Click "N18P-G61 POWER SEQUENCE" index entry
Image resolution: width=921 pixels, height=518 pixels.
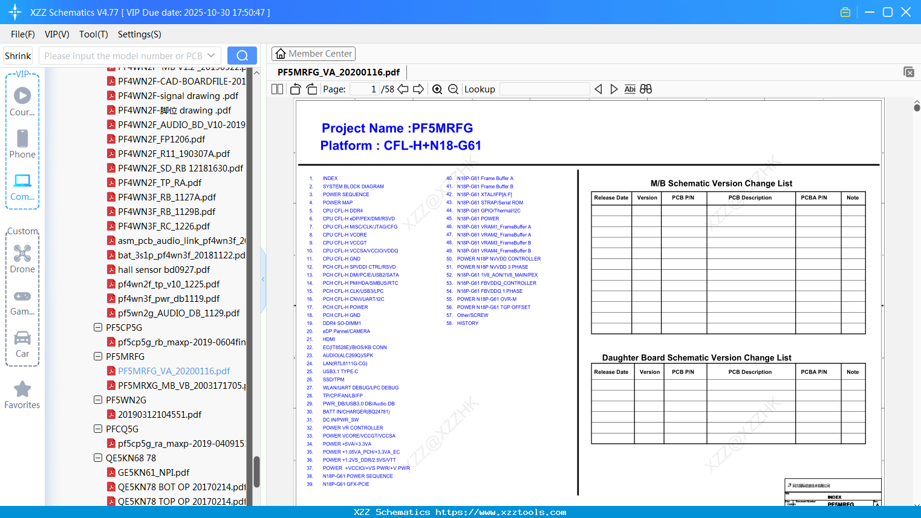pos(358,476)
